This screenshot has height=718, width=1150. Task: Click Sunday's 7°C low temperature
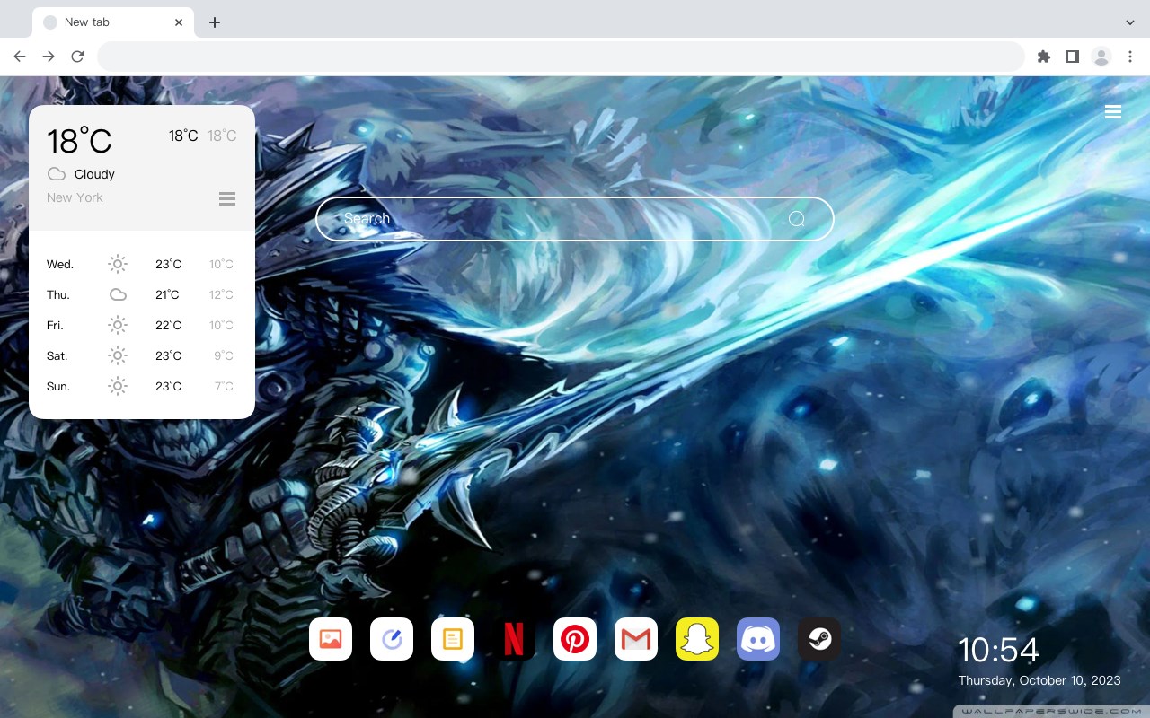(x=224, y=386)
